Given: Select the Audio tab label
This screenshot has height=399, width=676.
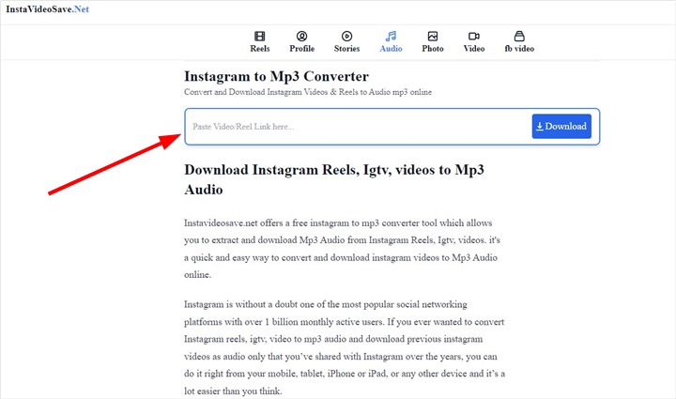Looking at the screenshot, I should 391,49.
